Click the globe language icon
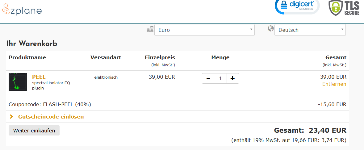Viewport: 364px width, 150px height. pos(271,29)
